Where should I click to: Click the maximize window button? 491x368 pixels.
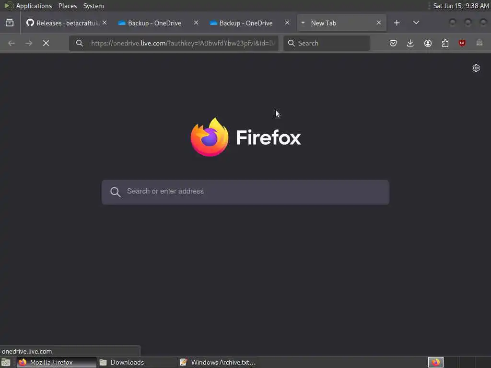click(x=468, y=23)
